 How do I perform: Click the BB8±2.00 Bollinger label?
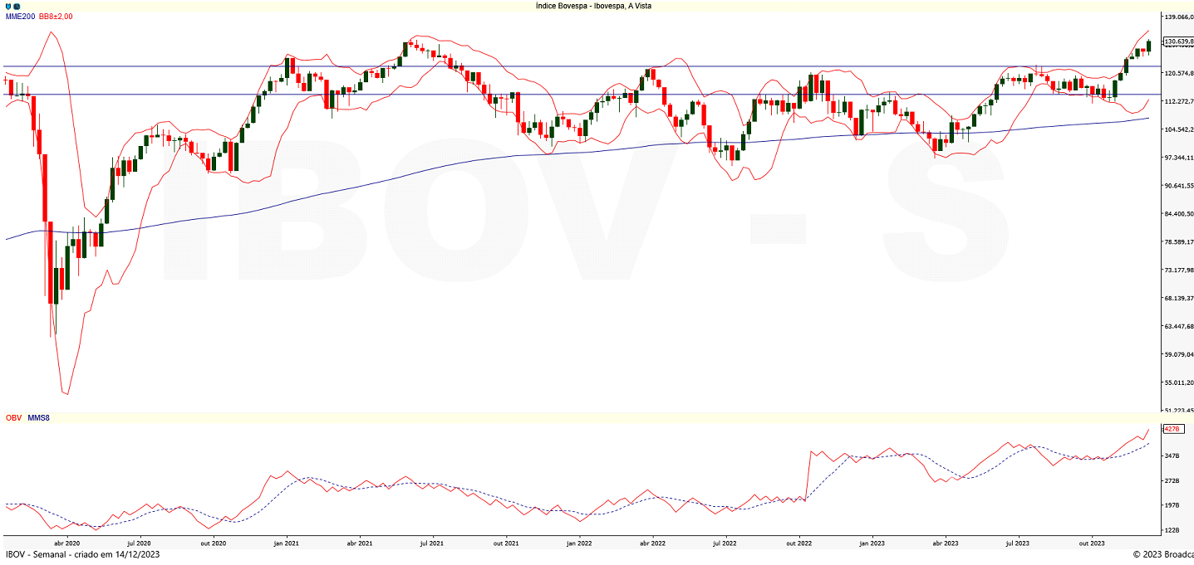pyautogui.click(x=56, y=17)
